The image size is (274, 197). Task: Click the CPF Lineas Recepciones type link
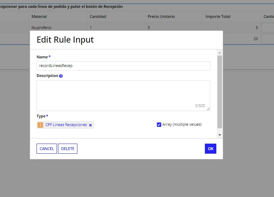tap(66, 125)
